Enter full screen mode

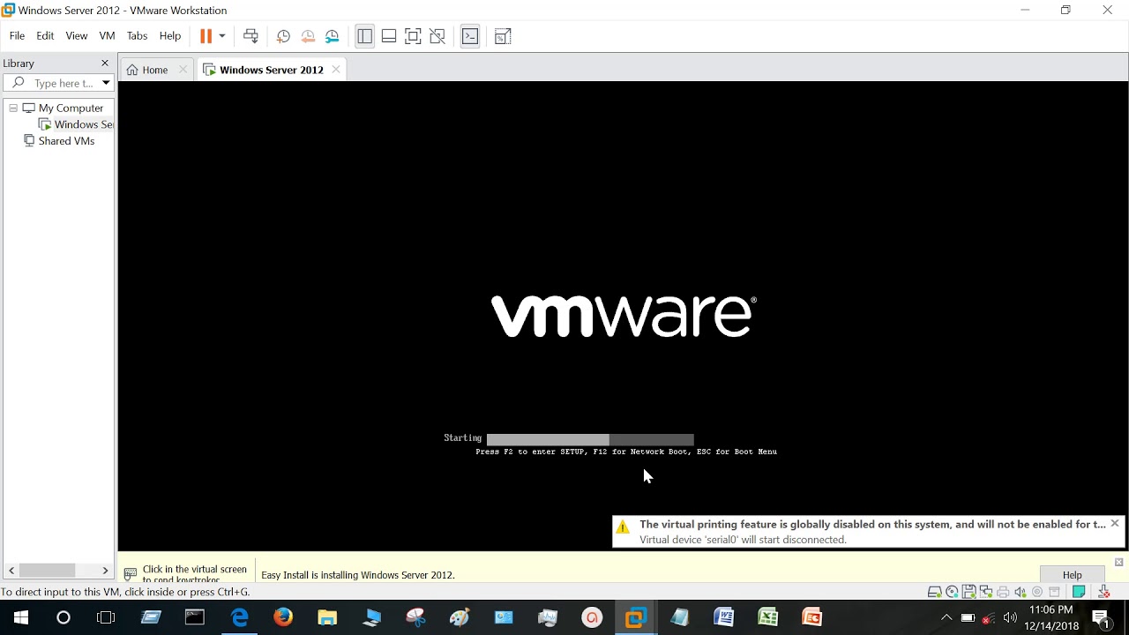pyautogui.click(x=413, y=36)
